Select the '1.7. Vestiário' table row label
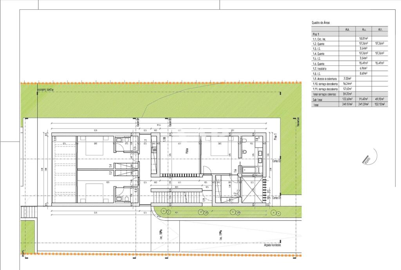Image resolution: width=401 pixels, height=270 pixels. [x=320, y=69]
